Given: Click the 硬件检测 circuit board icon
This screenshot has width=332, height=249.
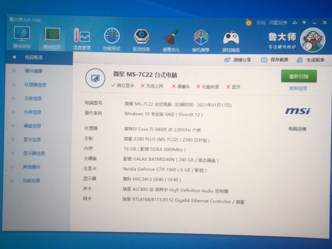Looking at the screenshot, I should [52, 37].
